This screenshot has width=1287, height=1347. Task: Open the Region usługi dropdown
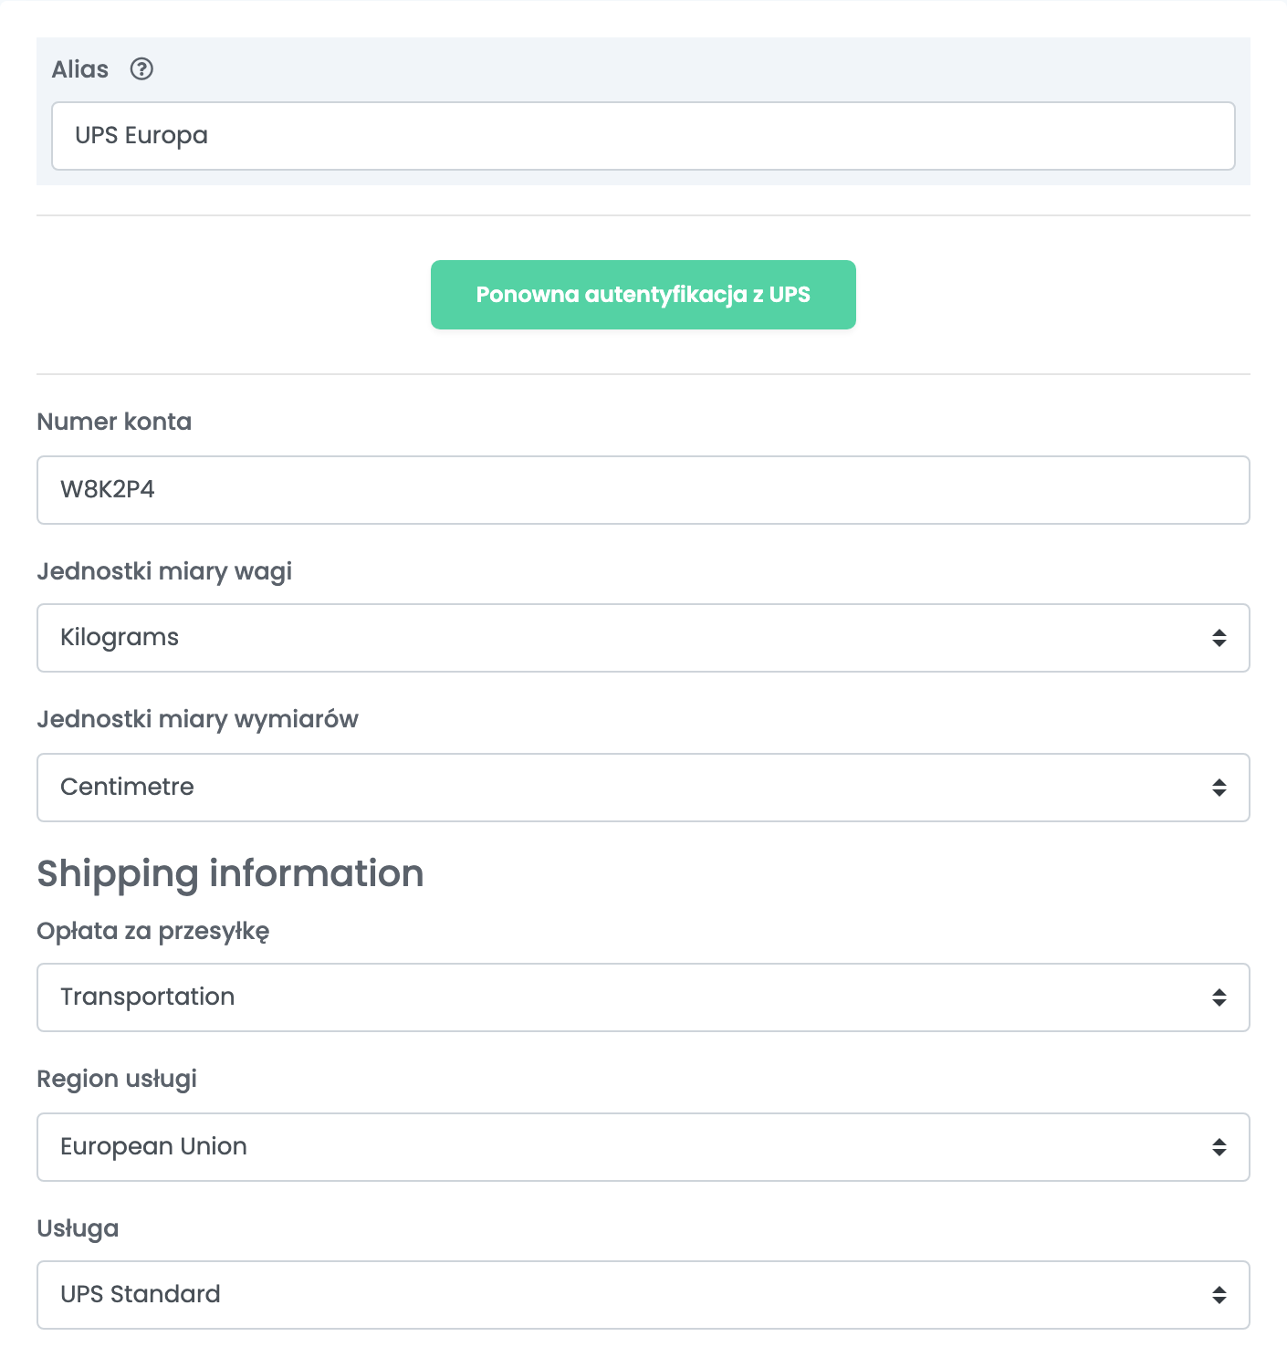click(643, 1147)
